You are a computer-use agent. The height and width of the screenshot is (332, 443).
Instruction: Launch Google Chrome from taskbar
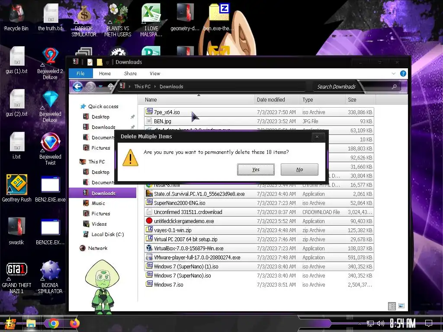click(53, 323)
